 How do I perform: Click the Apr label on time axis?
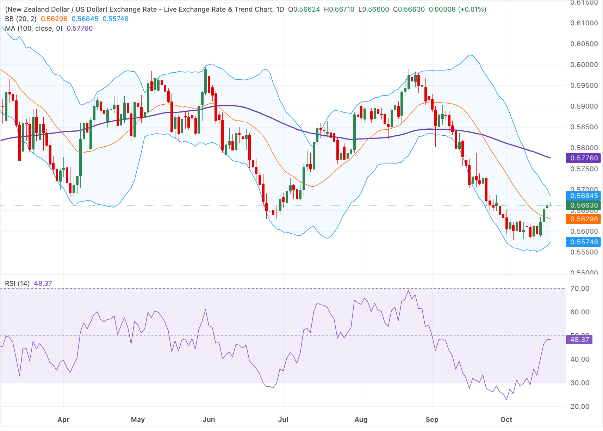click(x=63, y=419)
